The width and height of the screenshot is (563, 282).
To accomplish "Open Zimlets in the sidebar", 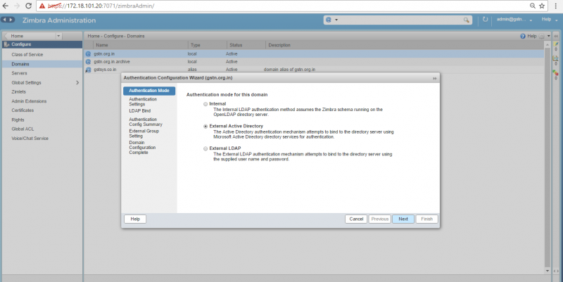I will tap(19, 92).
